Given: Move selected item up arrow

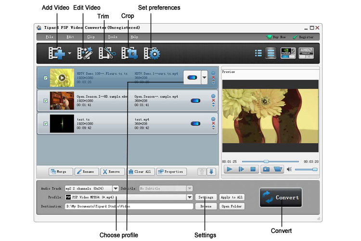Looking at the screenshot, I should pyautogui.click(x=202, y=172).
